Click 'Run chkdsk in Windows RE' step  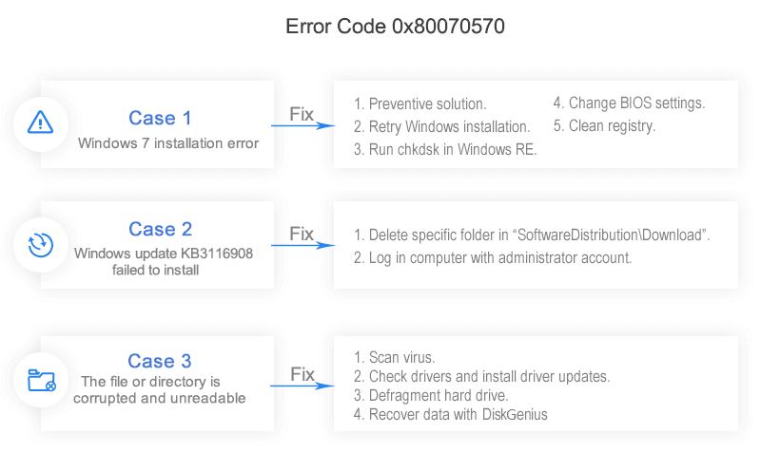coord(445,149)
